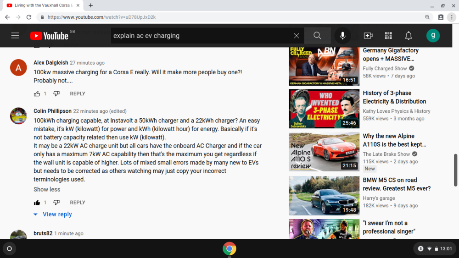Click the 'New' badge under Alpine video
The image size is (459, 258).
pos(369,169)
